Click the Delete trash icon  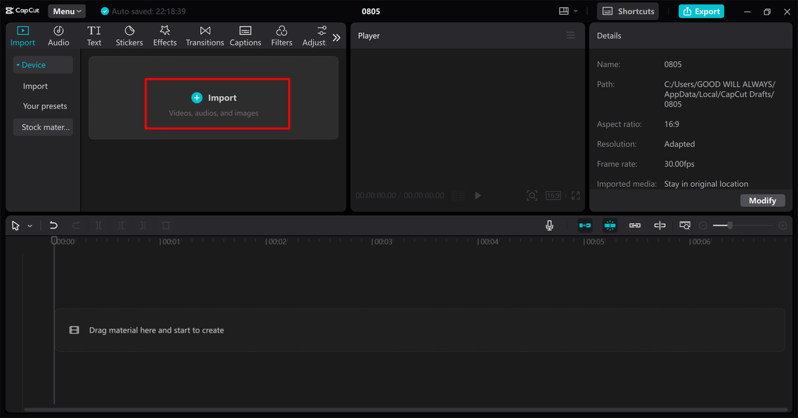click(x=166, y=226)
